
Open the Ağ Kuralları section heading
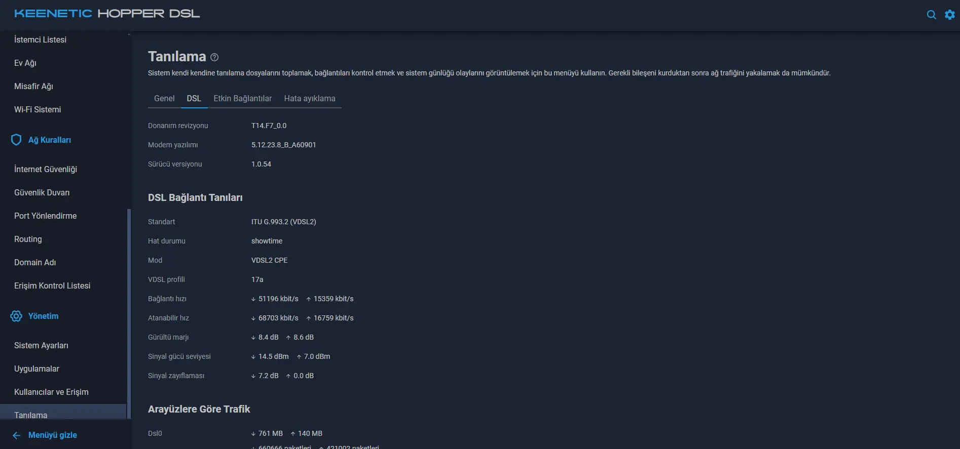pyautogui.click(x=50, y=140)
